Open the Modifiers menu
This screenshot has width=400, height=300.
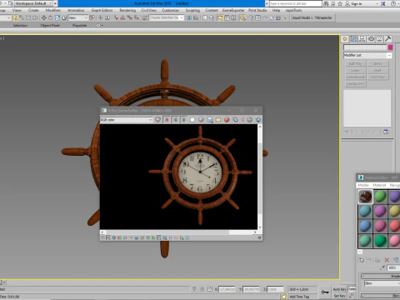coord(53,10)
